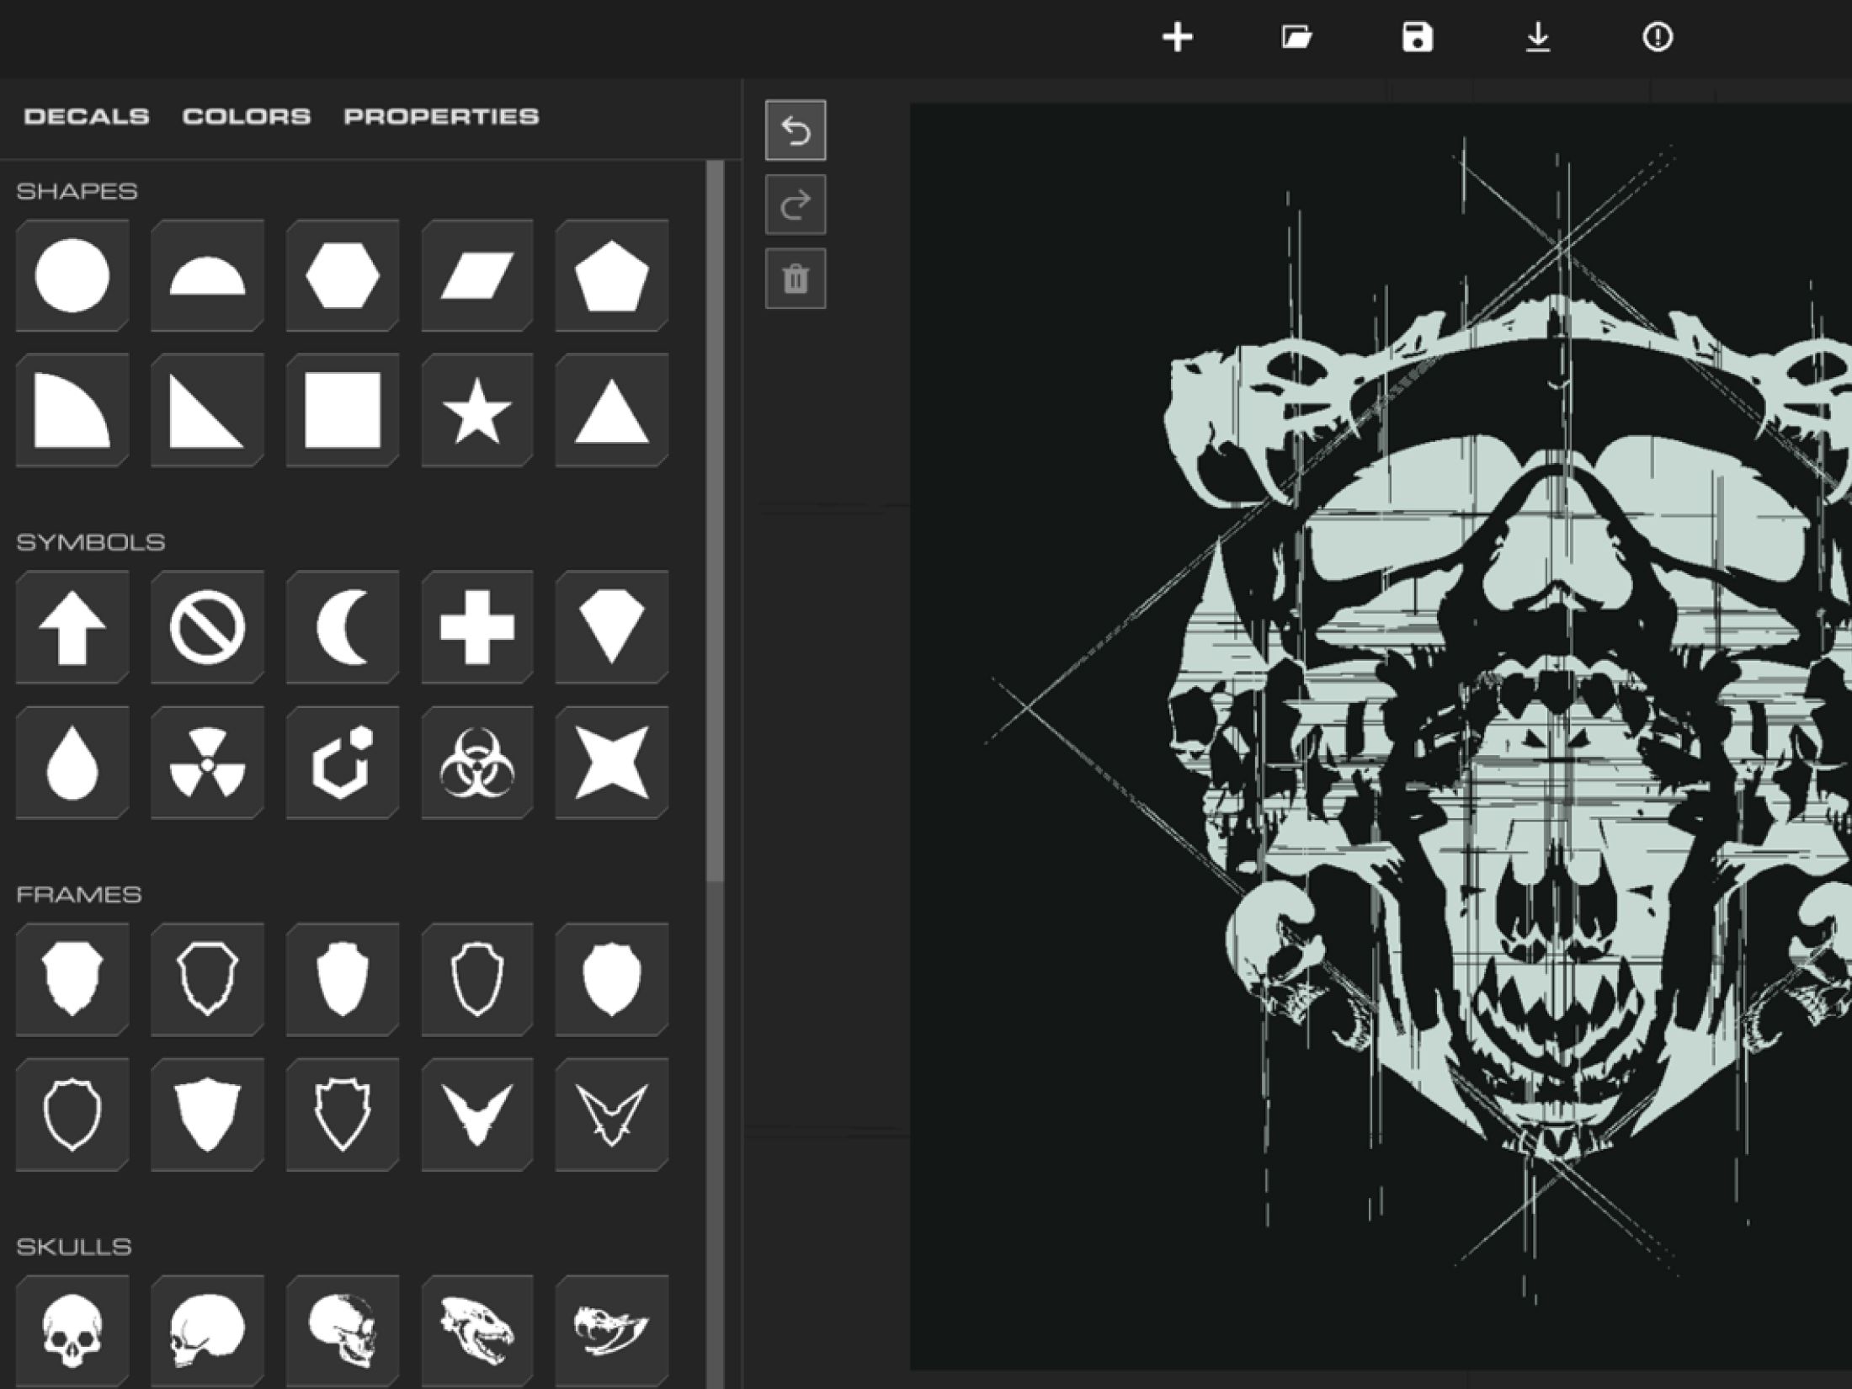Screen dimensions: 1852x1389
Task: Pick the hexagon shape decal
Action: (342, 275)
